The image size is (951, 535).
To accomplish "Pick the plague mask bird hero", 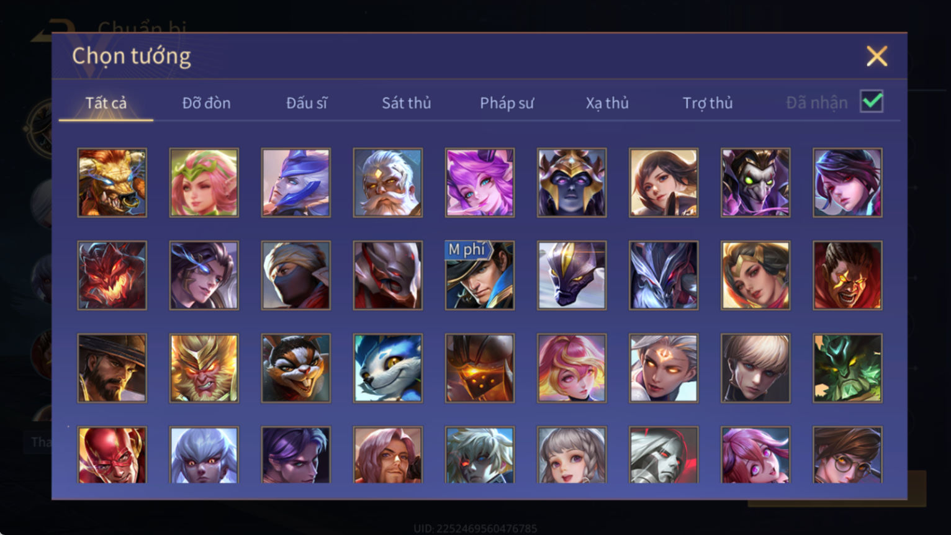I will point(755,182).
